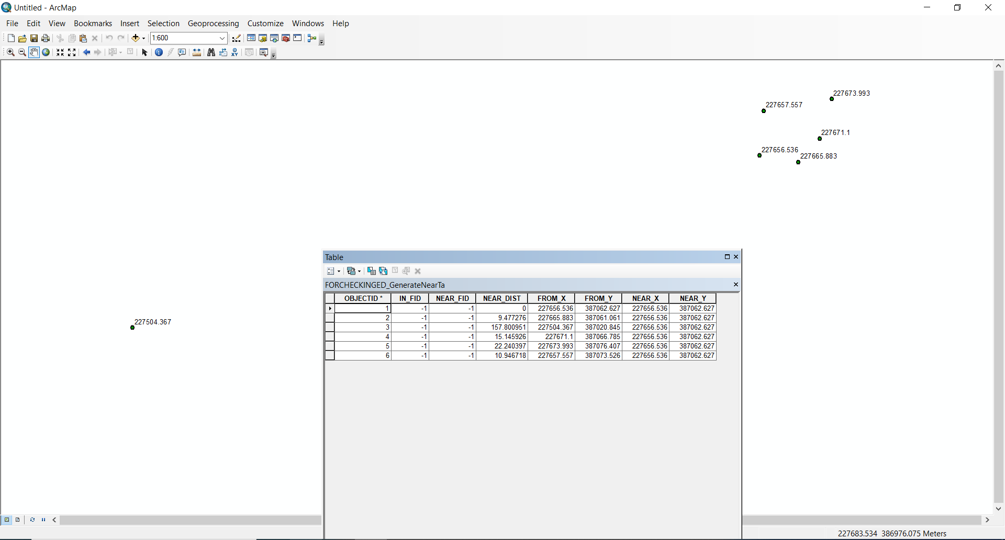Print the map

click(x=46, y=38)
